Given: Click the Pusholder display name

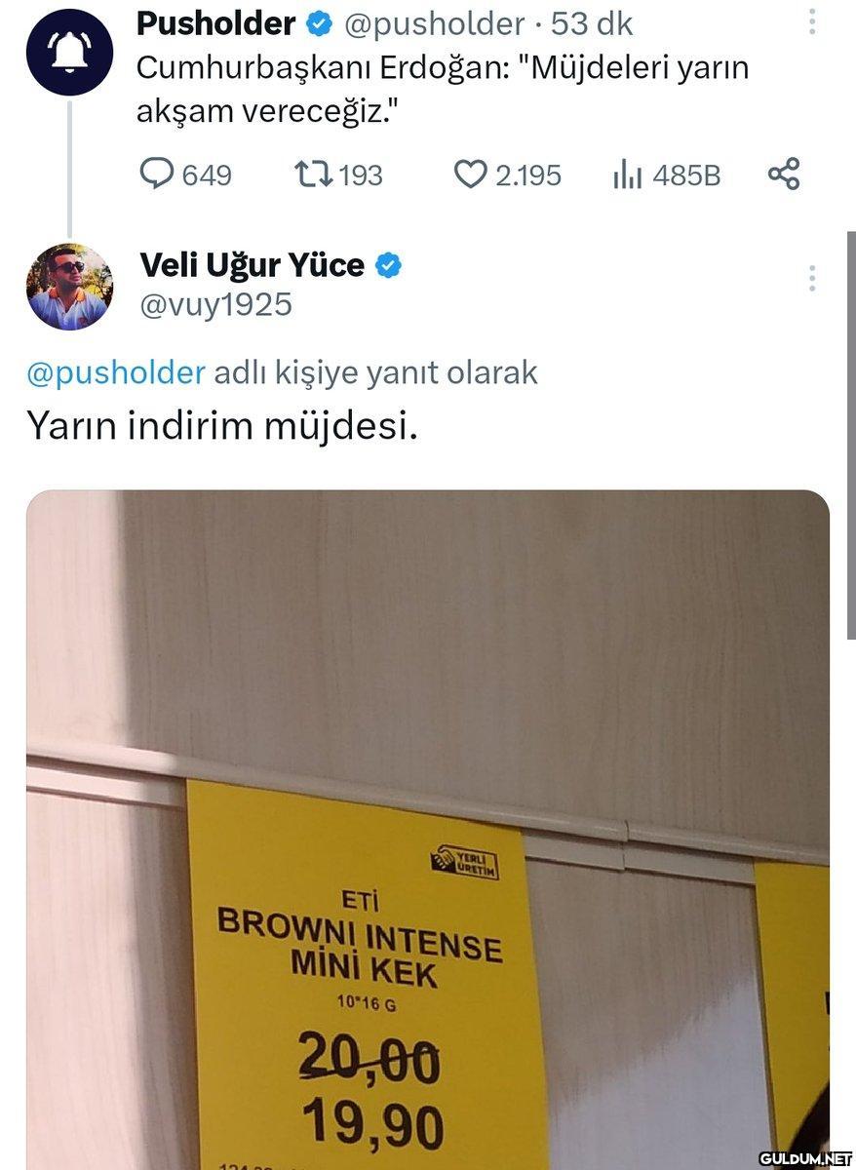Looking at the screenshot, I should 216,23.
